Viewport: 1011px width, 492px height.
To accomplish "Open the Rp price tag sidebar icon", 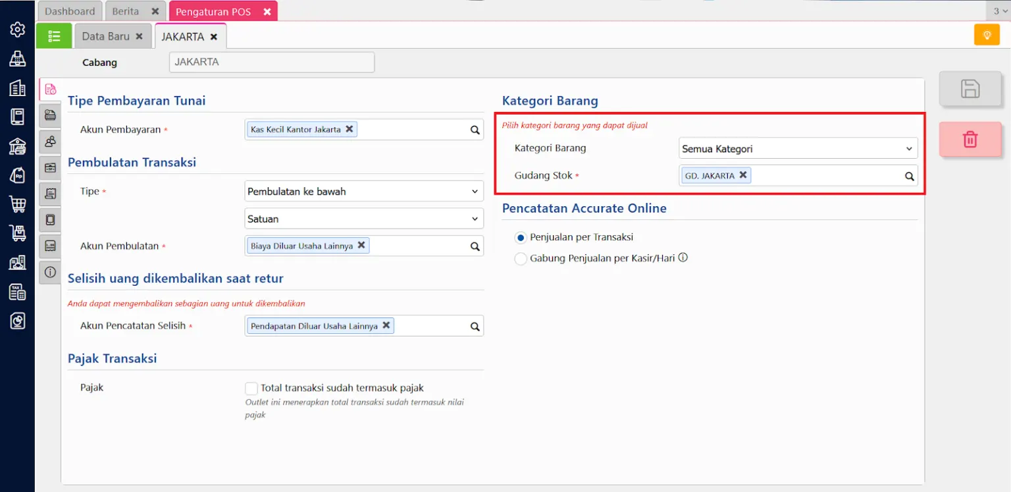I will pos(17,175).
